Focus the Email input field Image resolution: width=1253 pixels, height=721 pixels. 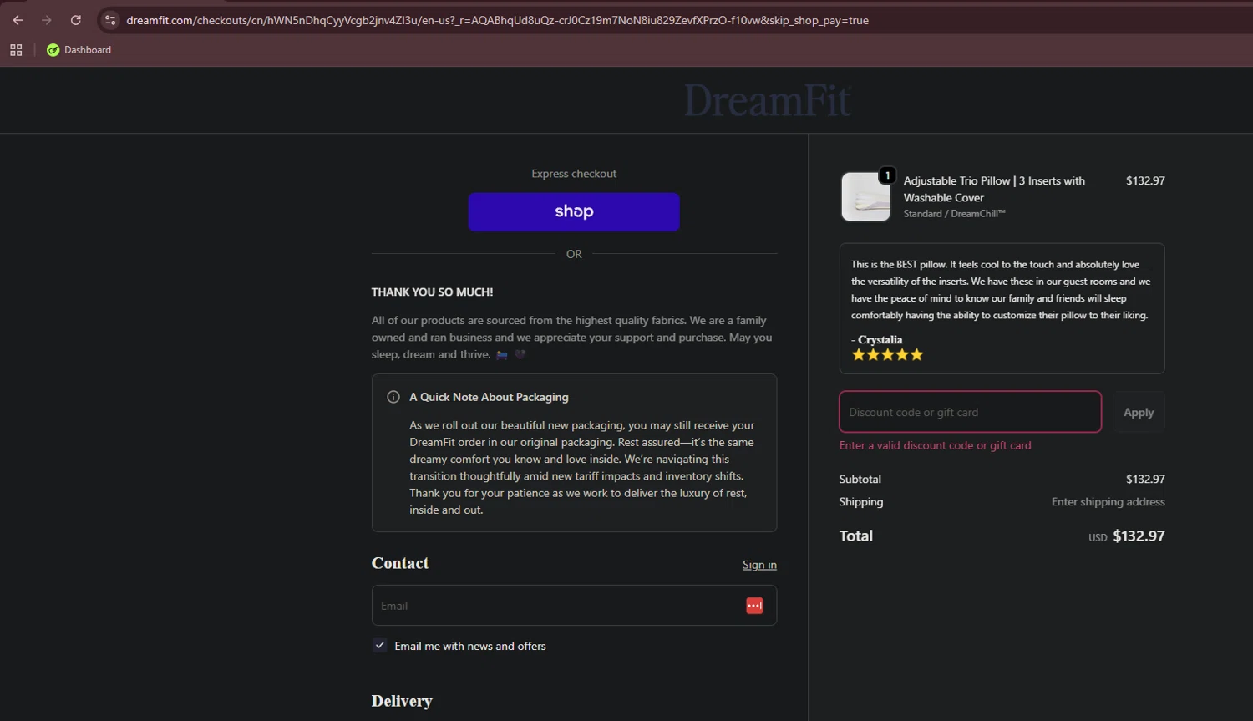click(x=574, y=606)
